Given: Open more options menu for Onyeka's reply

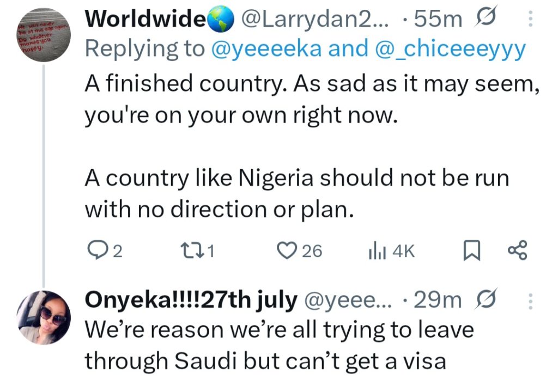Looking at the screenshot, I should [531, 301].
